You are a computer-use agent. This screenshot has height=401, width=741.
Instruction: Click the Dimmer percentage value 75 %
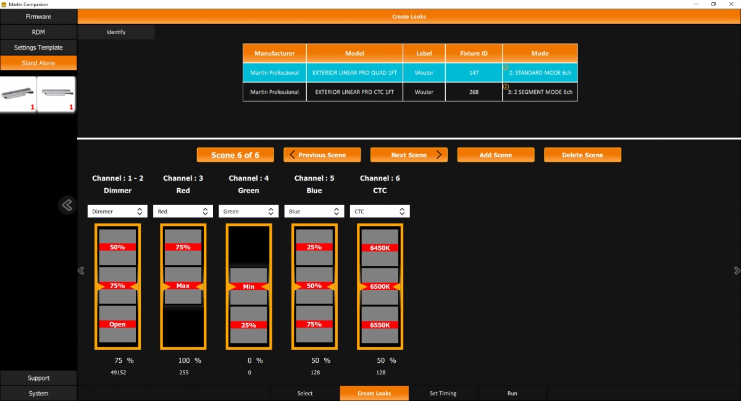point(124,360)
